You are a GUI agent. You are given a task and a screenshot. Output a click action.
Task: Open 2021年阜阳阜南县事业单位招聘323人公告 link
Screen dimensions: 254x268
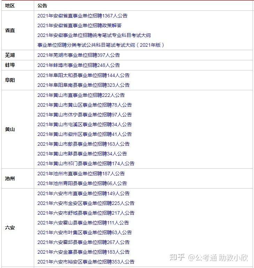tap(83, 85)
